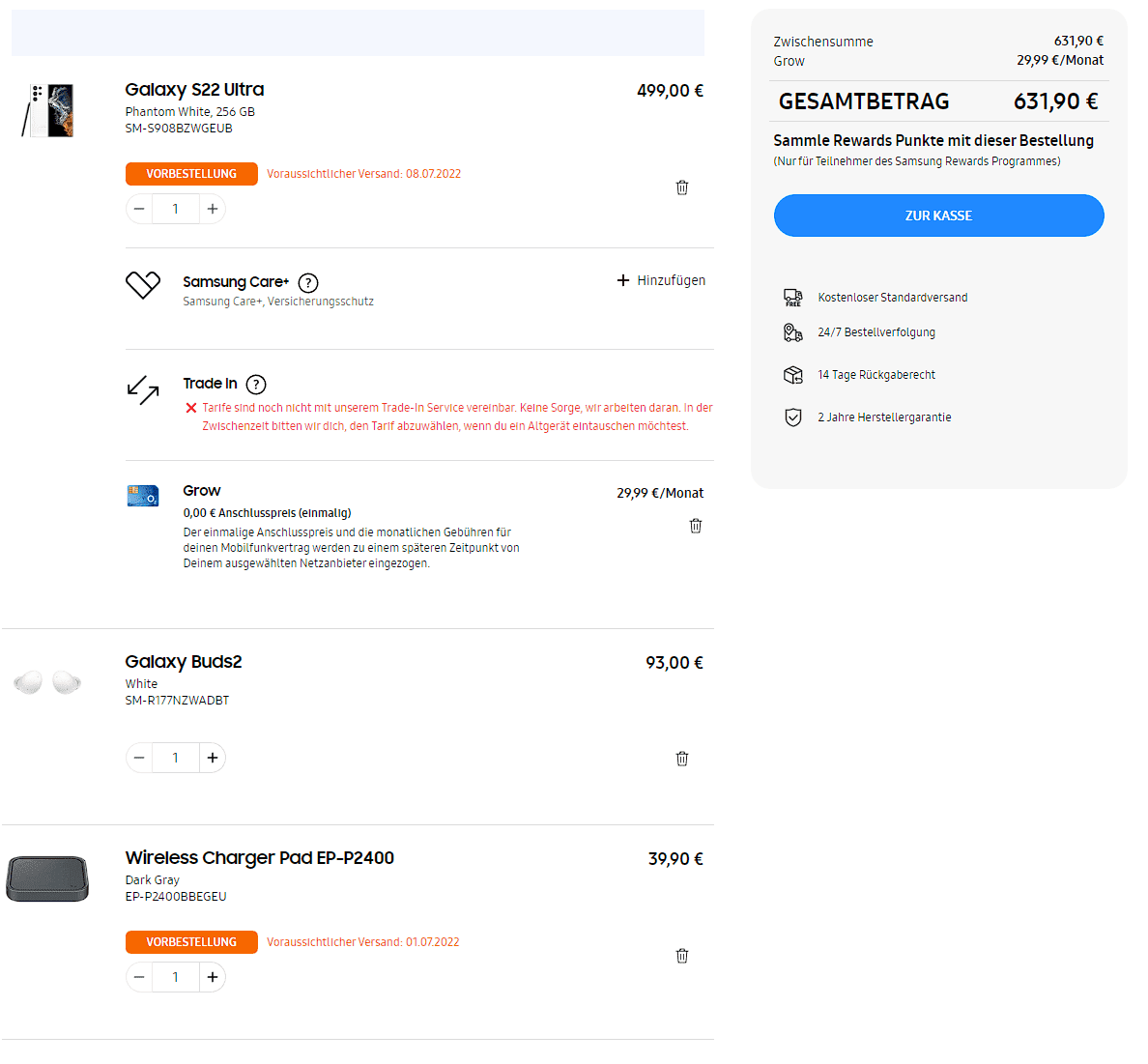
Task: Remove Wireless Charger Pad via trash icon
Action: [x=681, y=956]
